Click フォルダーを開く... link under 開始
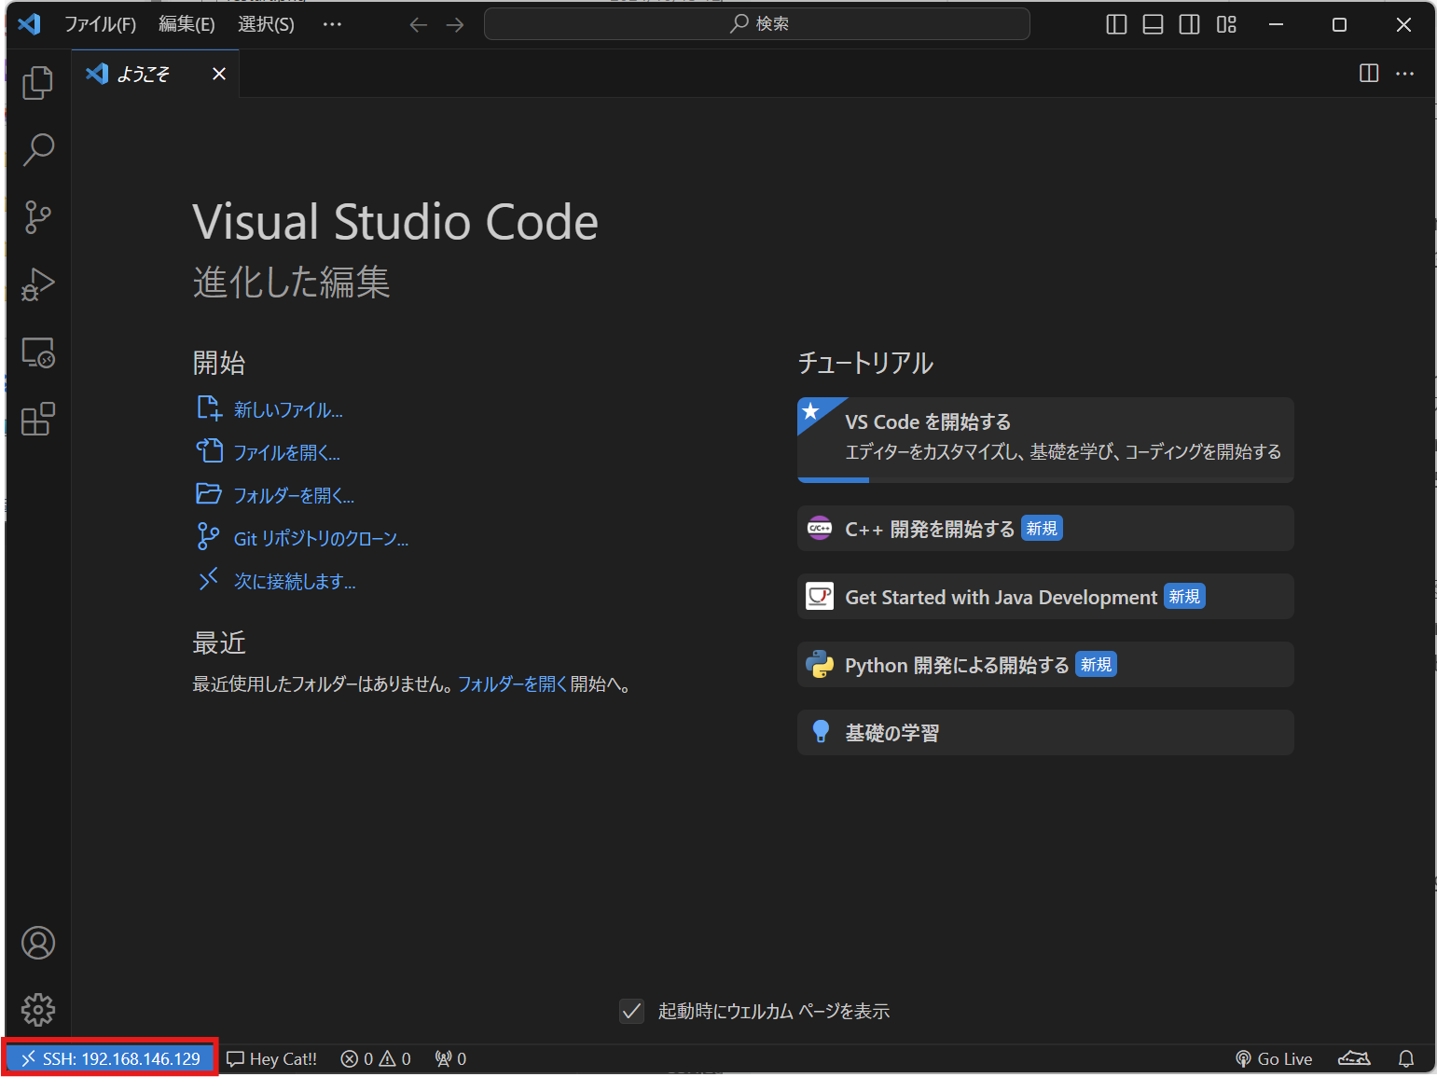 click(x=294, y=496)
